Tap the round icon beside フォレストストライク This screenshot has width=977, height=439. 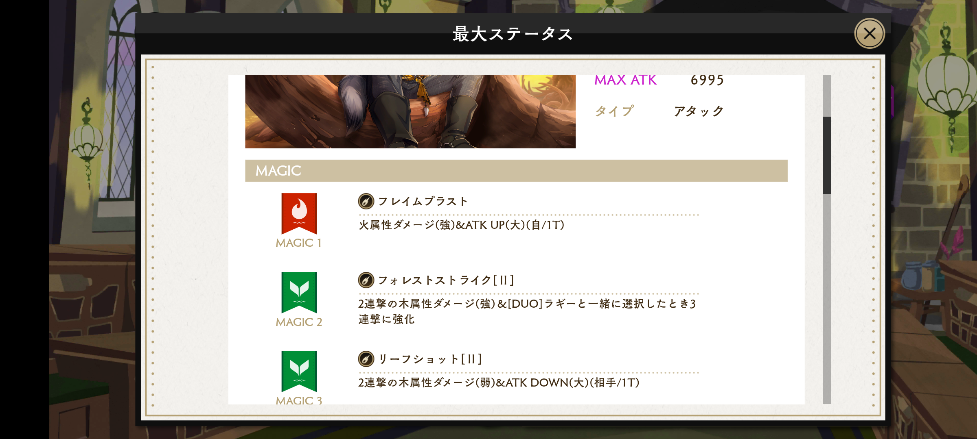(366, 280)
